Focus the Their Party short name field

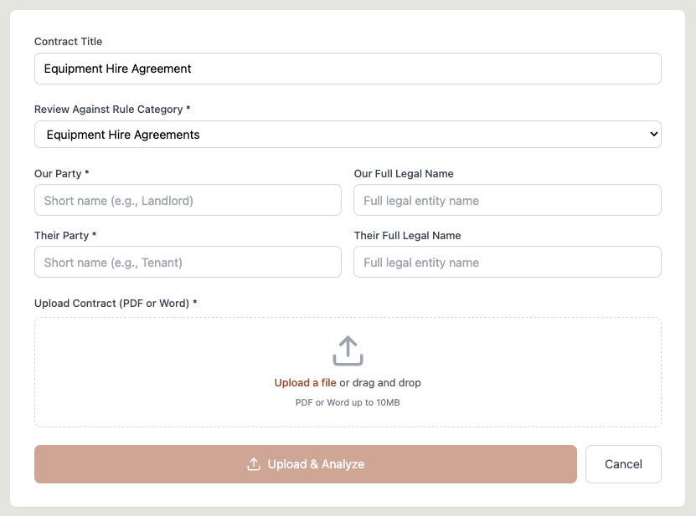point(188,262)
